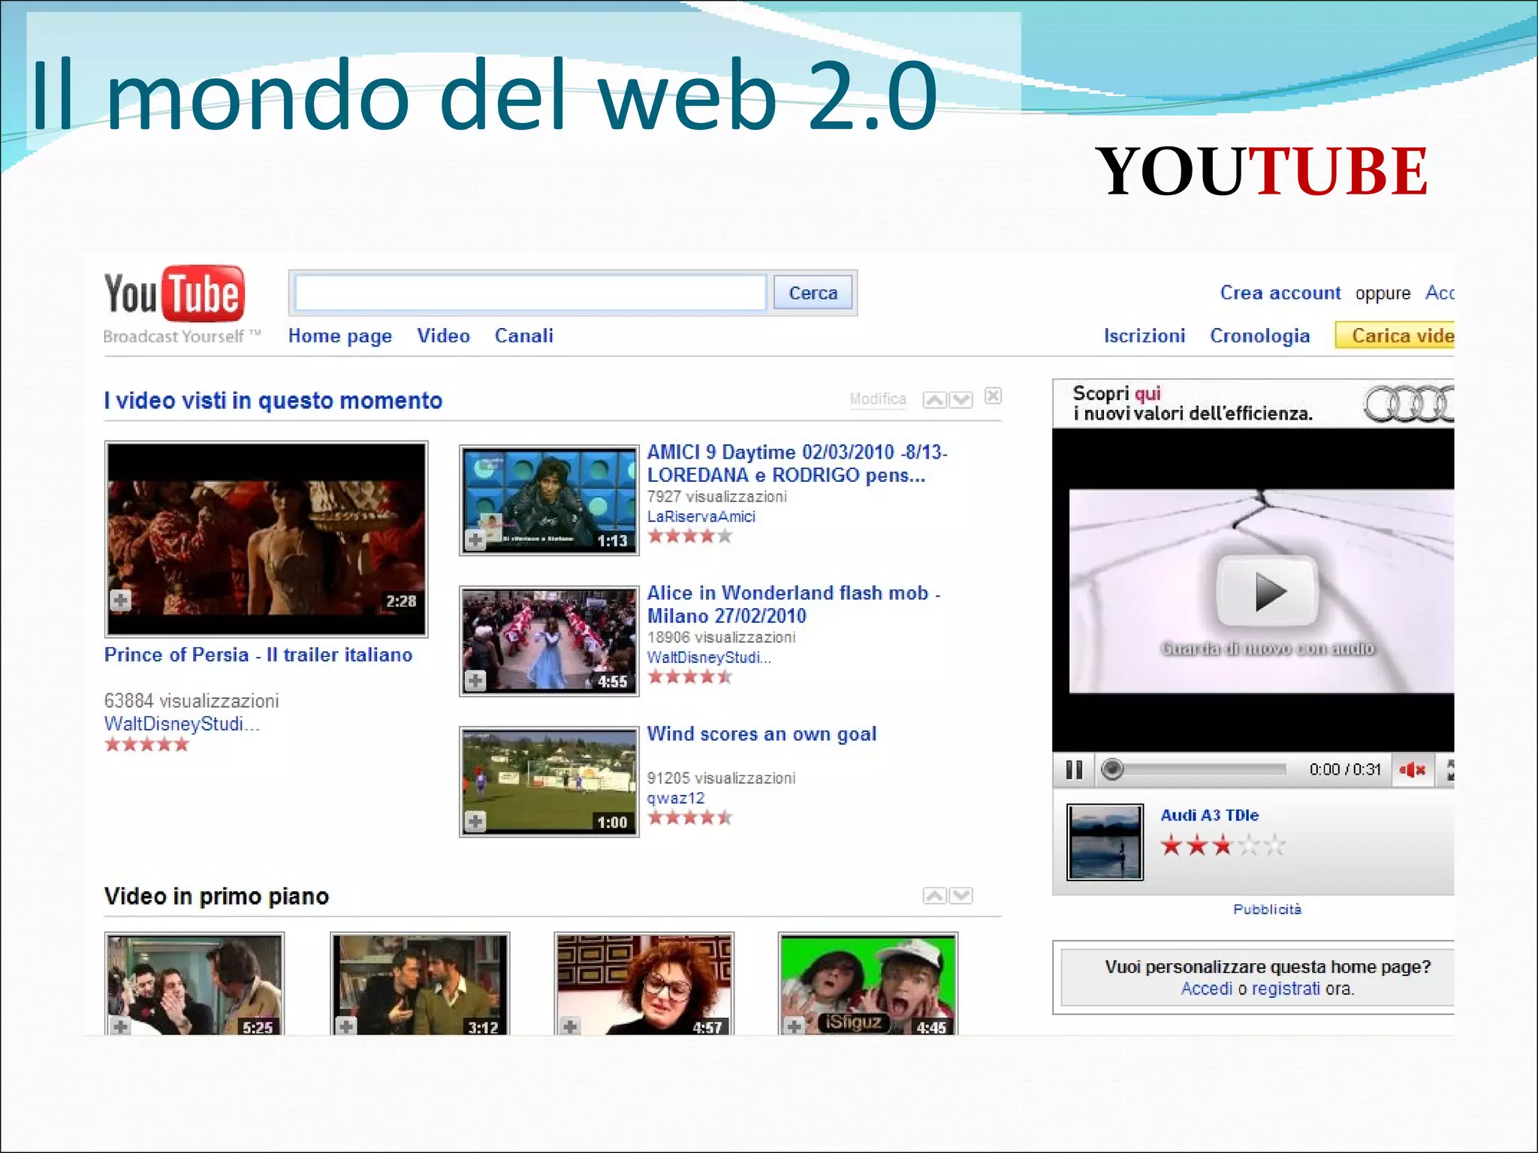This screenshot has height=1153, width=1538.
Task: Move 'I video visti' section up
Action: tap(935, 399)
